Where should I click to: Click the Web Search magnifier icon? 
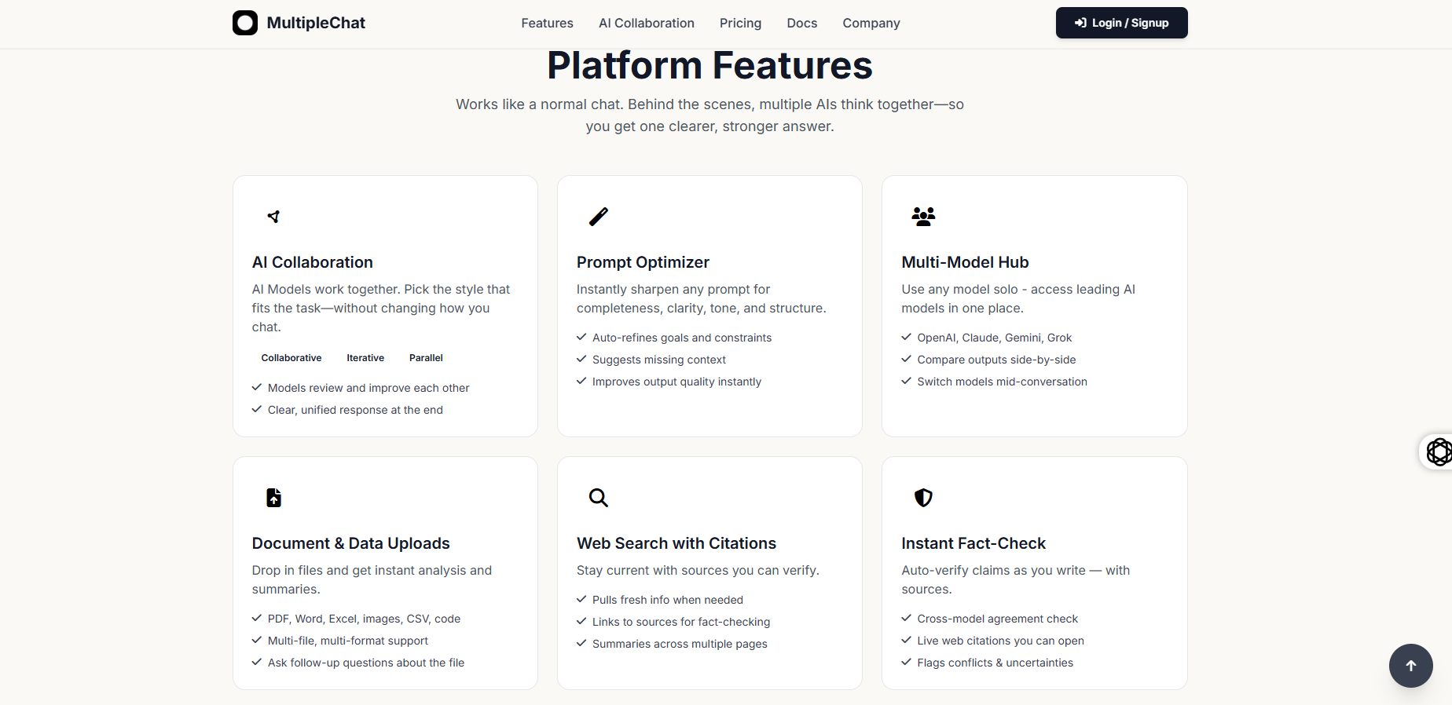click(x=599, y=498)
